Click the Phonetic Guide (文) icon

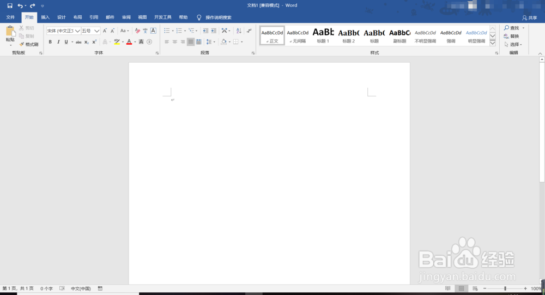146,31
